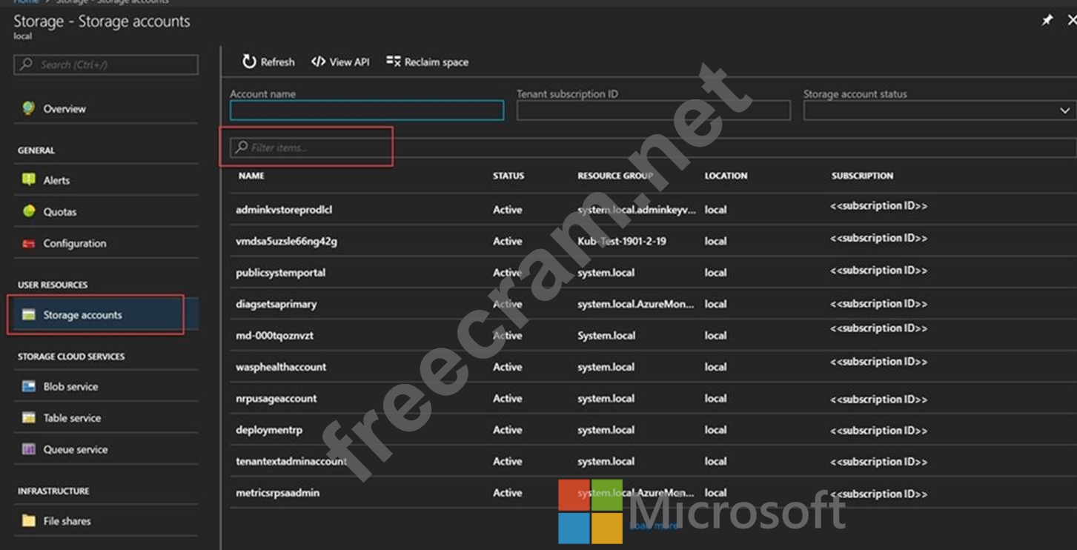Sort by the LOCATION column header

[x=726, y=176]
